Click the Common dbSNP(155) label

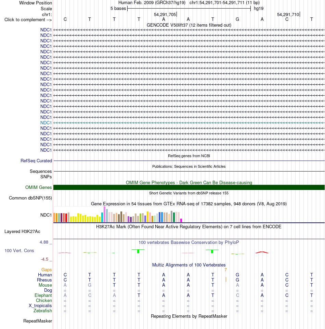tap(30, 198)
